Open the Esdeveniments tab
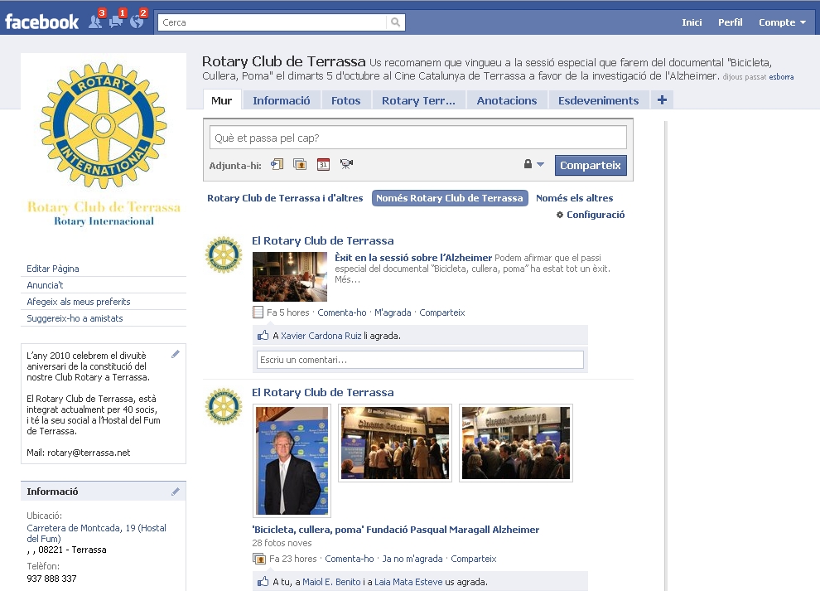This screenshot has width=820, height=591. pos(598,100)
